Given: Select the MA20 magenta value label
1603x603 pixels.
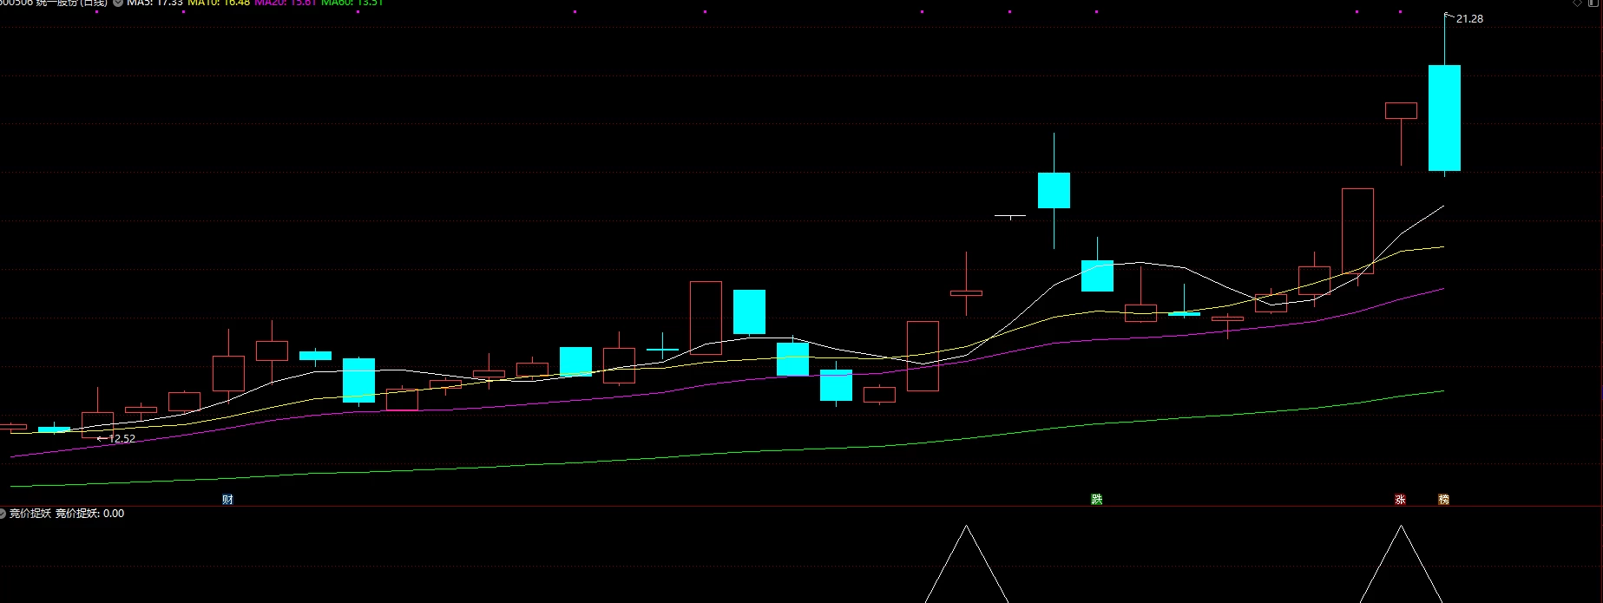Looking at the screenshot, I should point(286,3).
